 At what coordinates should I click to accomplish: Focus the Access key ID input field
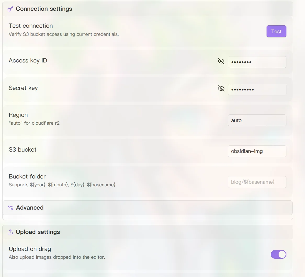(x=257, y=62)
